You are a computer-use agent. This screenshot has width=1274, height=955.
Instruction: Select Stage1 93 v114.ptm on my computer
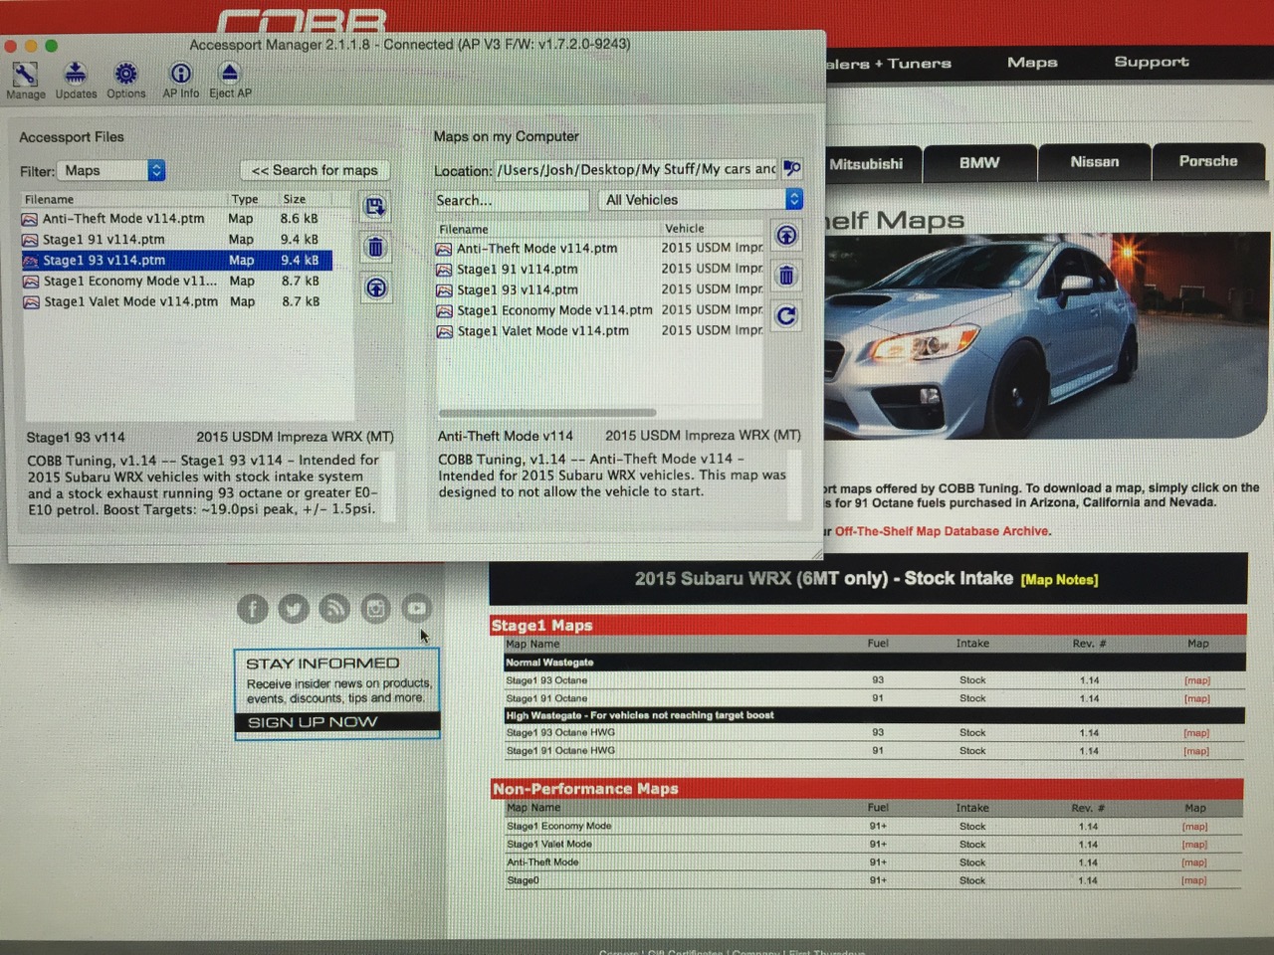coord(600,290)
